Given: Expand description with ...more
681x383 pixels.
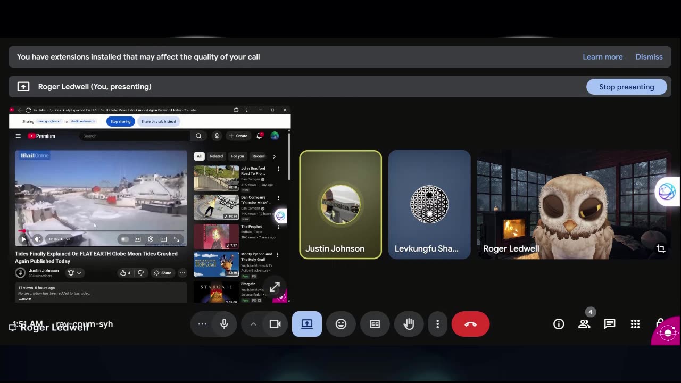Looking at the screenshot, I should tap(25, 299).
